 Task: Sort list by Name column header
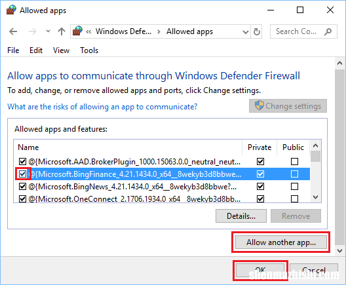[x=128, y=147]
